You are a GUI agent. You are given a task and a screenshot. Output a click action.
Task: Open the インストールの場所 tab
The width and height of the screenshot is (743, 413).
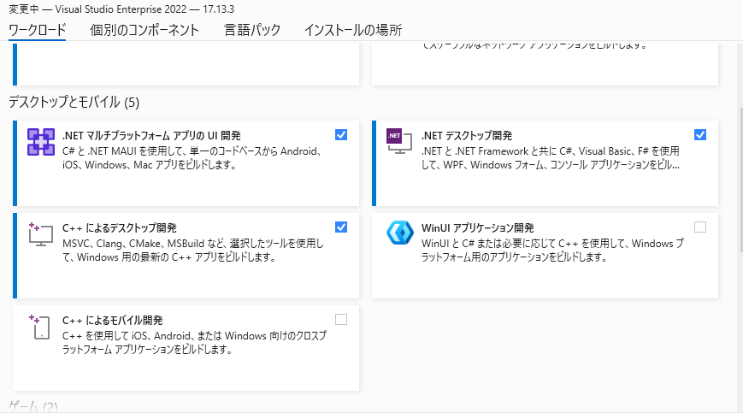[353, 30]
